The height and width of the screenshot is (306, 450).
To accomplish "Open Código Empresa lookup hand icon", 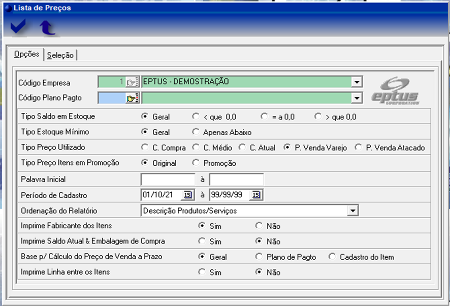I will (132, 82).
